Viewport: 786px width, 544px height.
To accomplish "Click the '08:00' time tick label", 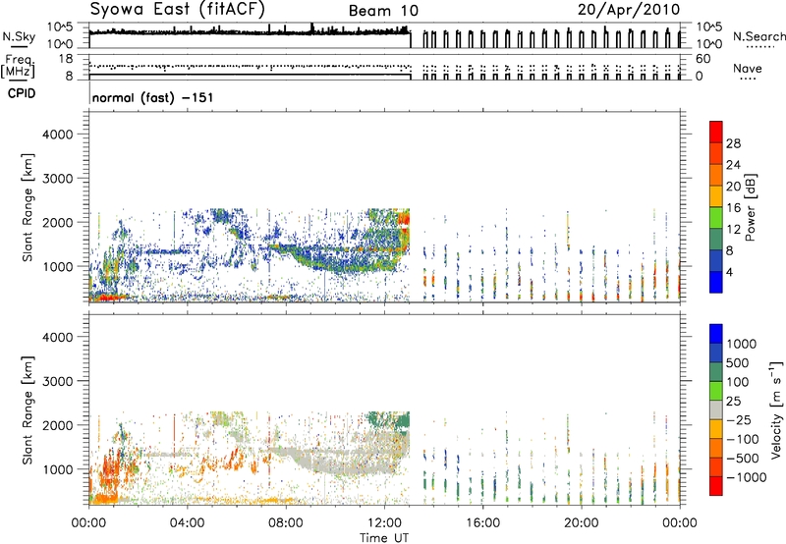I will (x=286, y=523).
